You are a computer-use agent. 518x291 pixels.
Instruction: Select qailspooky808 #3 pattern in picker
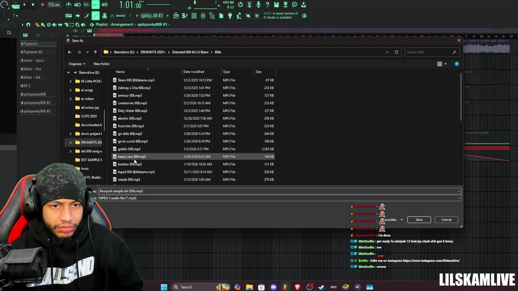tap(37, 111)
